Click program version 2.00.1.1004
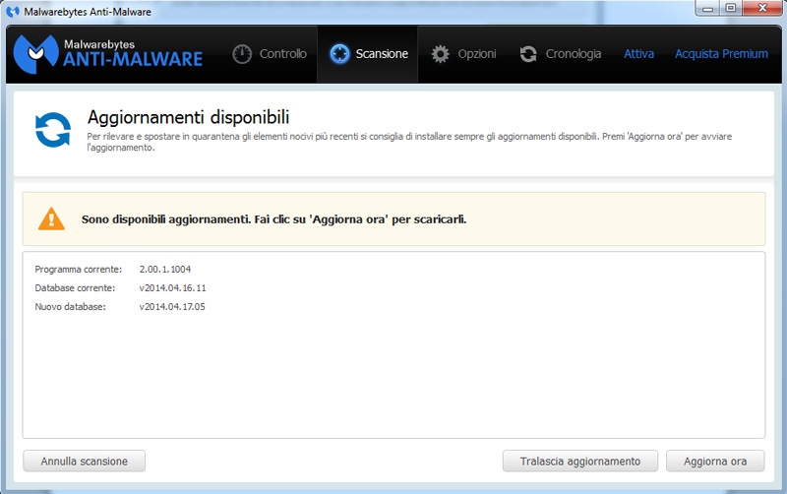Viewport: 787px width, 494px height. (x=165, y=269)
